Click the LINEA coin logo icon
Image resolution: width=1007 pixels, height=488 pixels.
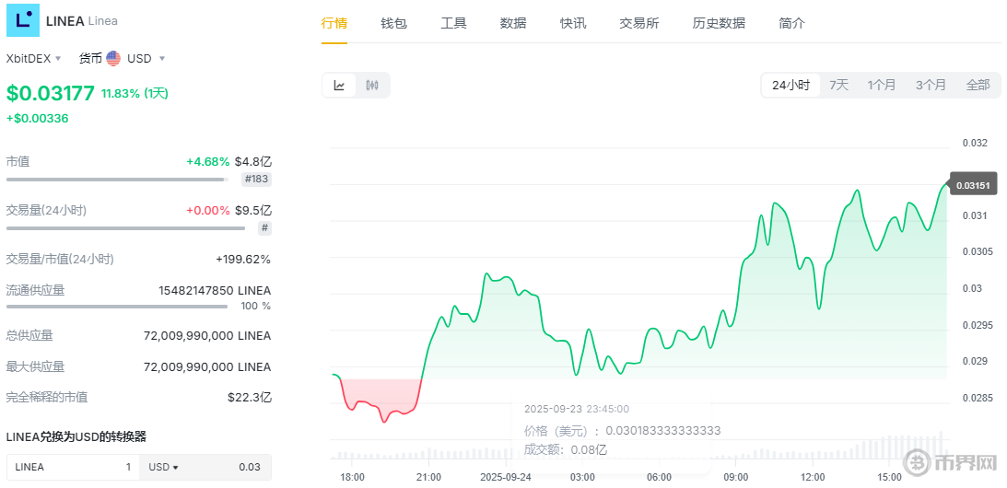coord(23,20)
